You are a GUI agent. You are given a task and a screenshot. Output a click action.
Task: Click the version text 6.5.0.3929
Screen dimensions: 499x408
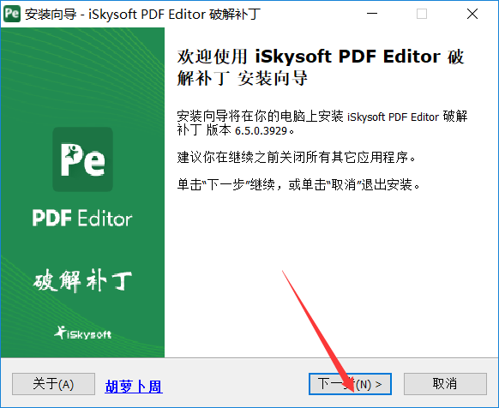(x=261, y=131)
